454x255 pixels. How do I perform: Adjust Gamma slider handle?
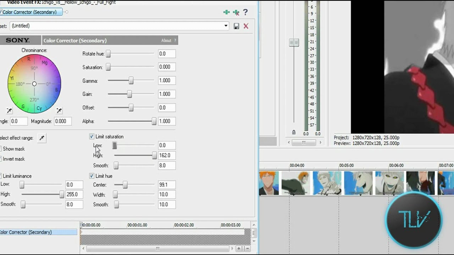[x=131, y=81]
